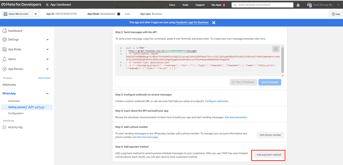
Task: Expand the Alerts section chevron
Action: (48, 59)
